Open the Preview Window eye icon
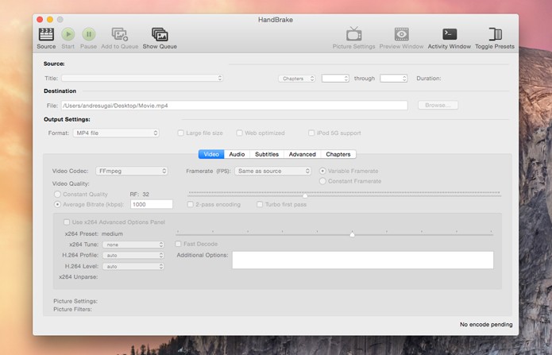The image size is (552, 355). 401,34
